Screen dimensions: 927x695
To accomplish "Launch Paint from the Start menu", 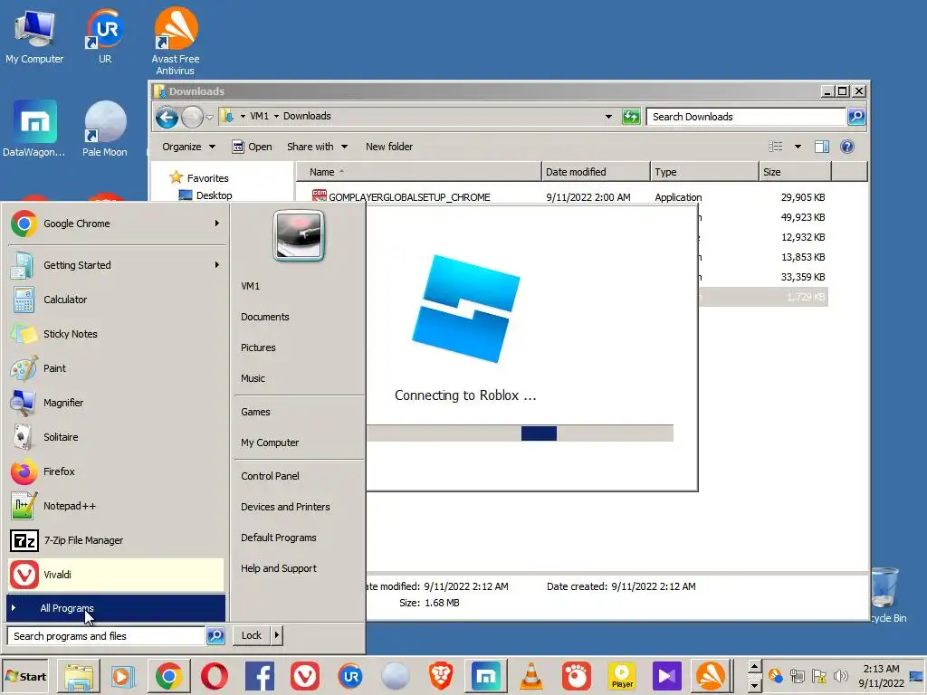I will click(x=116, y=368).
